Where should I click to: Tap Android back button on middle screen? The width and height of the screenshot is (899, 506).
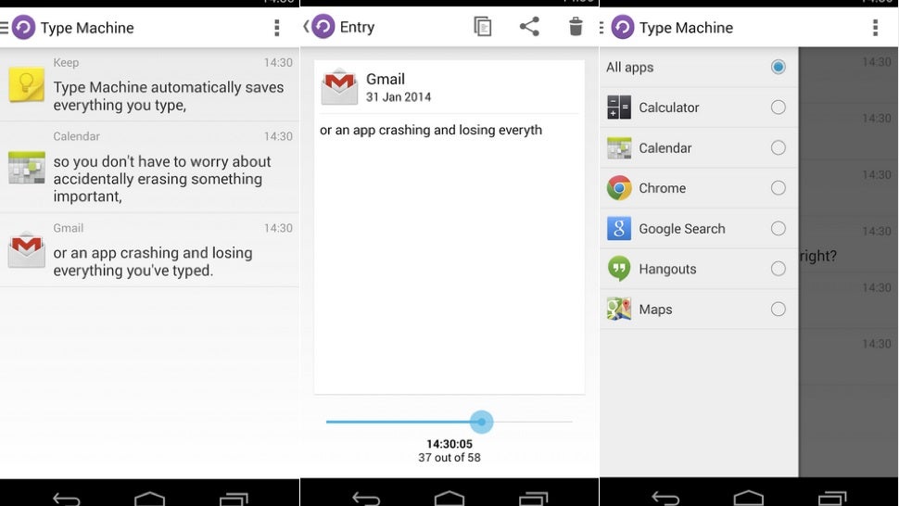pyautogui.click(x=366, y=498)
